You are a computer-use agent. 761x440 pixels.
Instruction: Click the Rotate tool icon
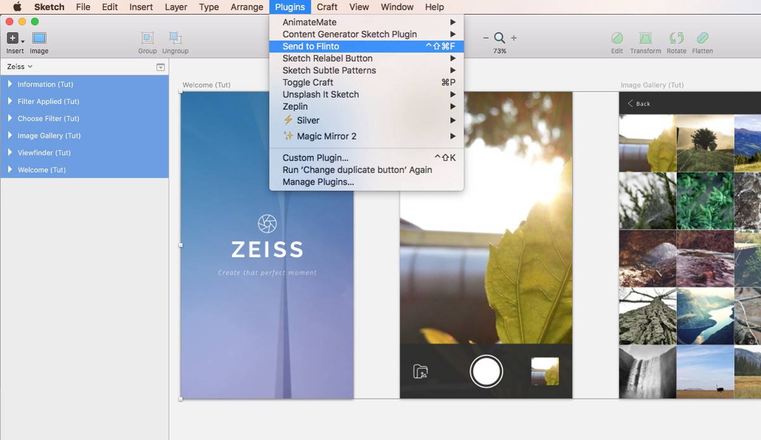(x=676, y=39)
